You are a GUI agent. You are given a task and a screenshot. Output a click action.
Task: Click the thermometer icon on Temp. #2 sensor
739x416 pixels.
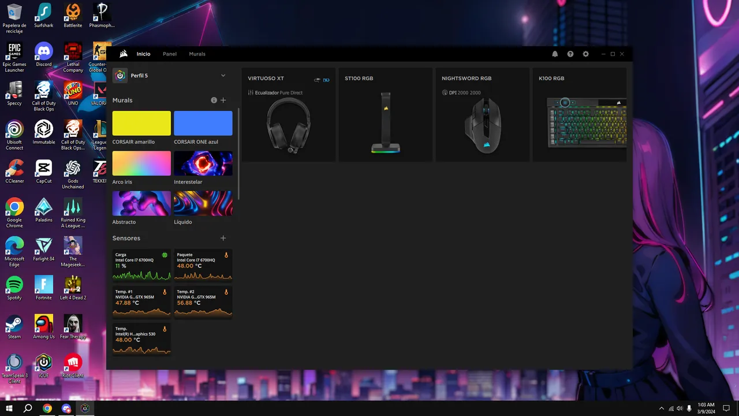tap(226, 292)
